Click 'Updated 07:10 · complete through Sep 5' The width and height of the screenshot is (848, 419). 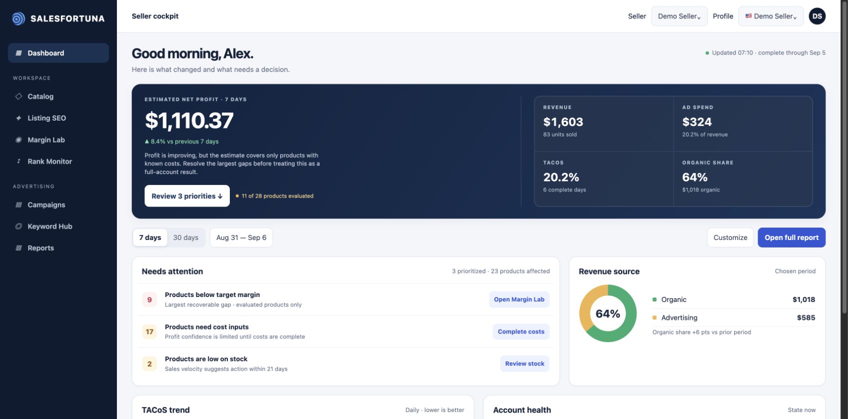[x=769, y=52]
